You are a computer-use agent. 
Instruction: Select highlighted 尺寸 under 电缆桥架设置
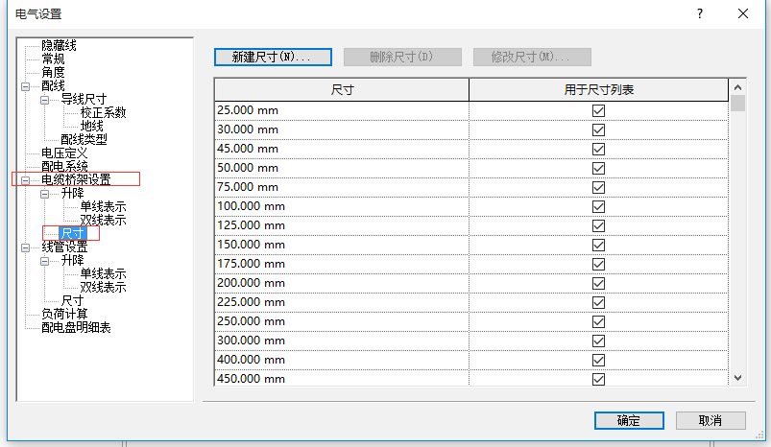(73, 233)
